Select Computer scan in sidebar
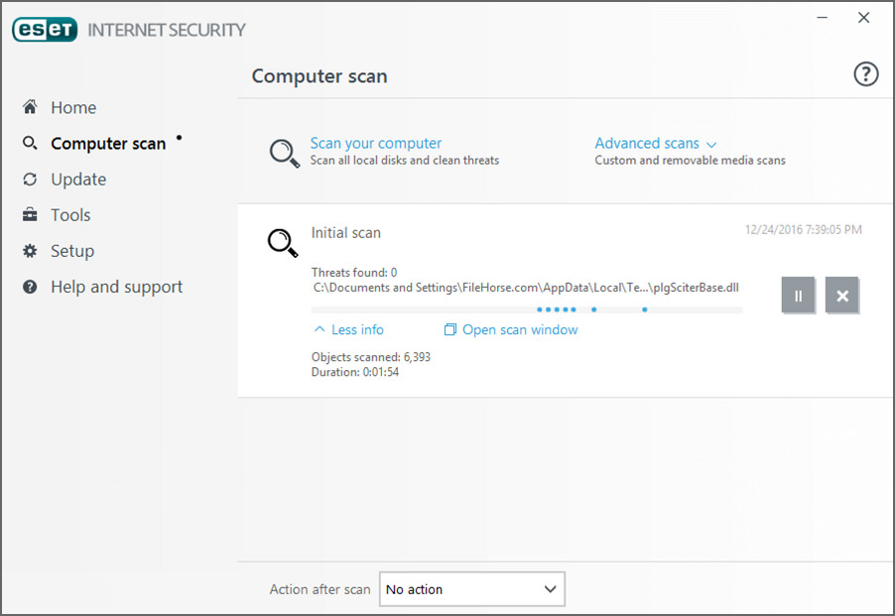The width and height of the screenshot is (895, 616). coord(108,143)
